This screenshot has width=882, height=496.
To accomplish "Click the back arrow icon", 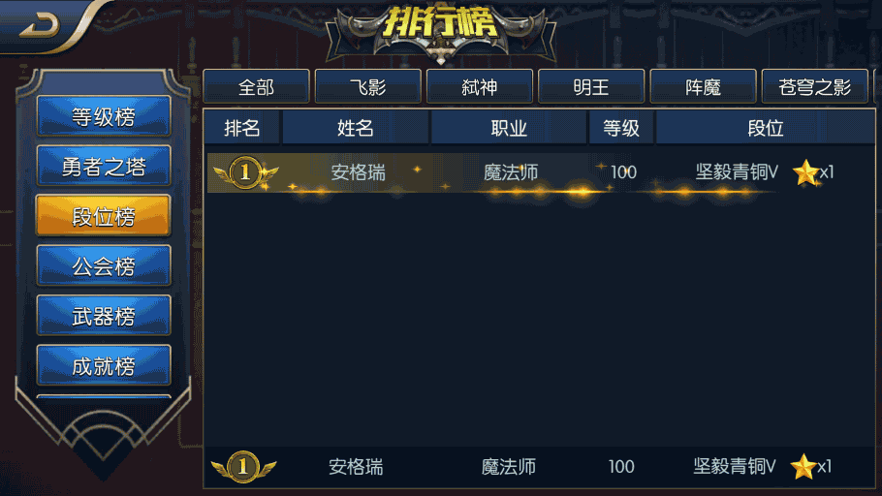I will (x=40, y=26).
